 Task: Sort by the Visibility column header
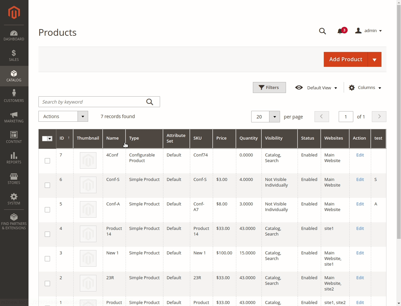coord(279,139)
